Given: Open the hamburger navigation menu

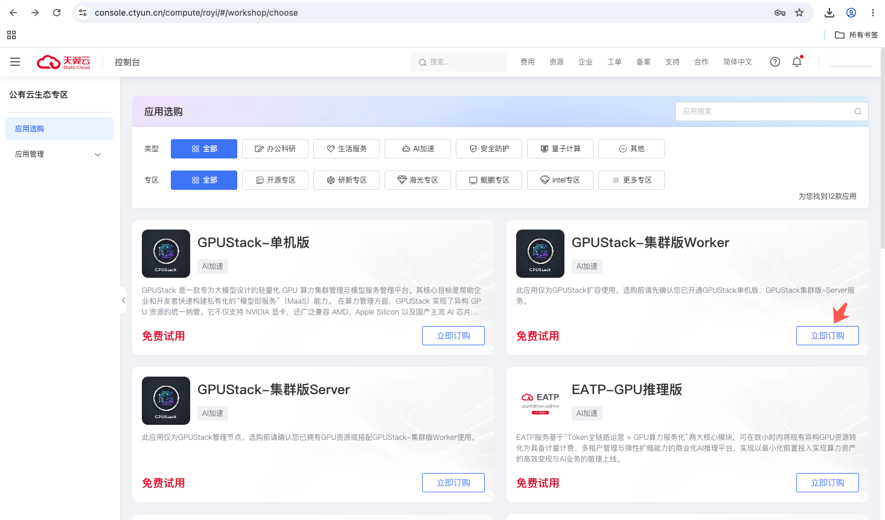Looking at the screenshot, I should (15, 62).
